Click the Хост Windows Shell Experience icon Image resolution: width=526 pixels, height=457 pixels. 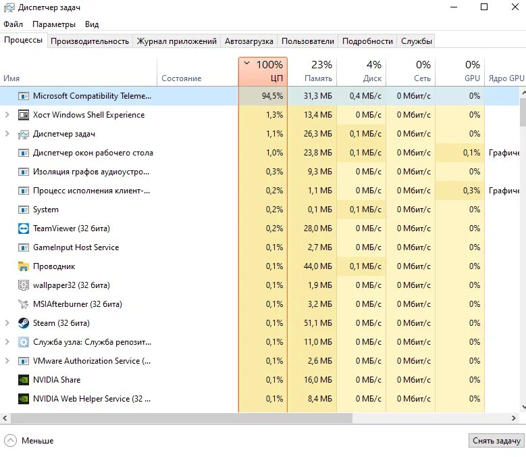(x=23, y=115)
